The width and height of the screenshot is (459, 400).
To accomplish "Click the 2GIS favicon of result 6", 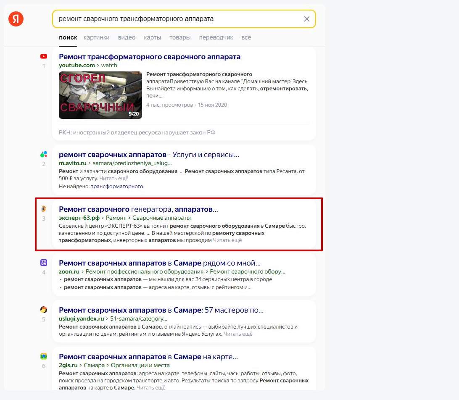I will [x=44, y=356].
